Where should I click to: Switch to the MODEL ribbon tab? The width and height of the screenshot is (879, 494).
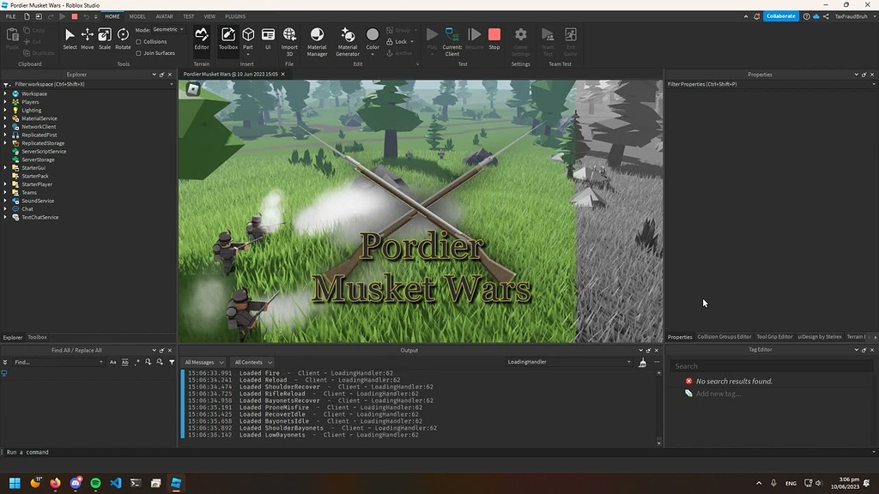pos(137,16)
